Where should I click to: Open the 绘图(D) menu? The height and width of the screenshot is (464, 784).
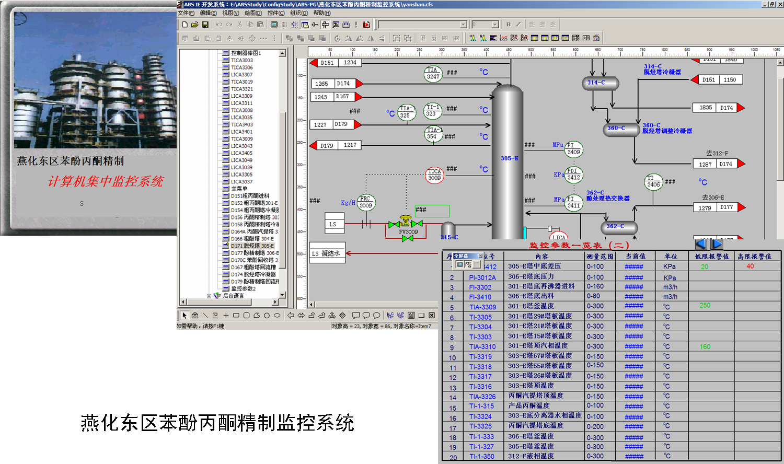tap(253, 13)
